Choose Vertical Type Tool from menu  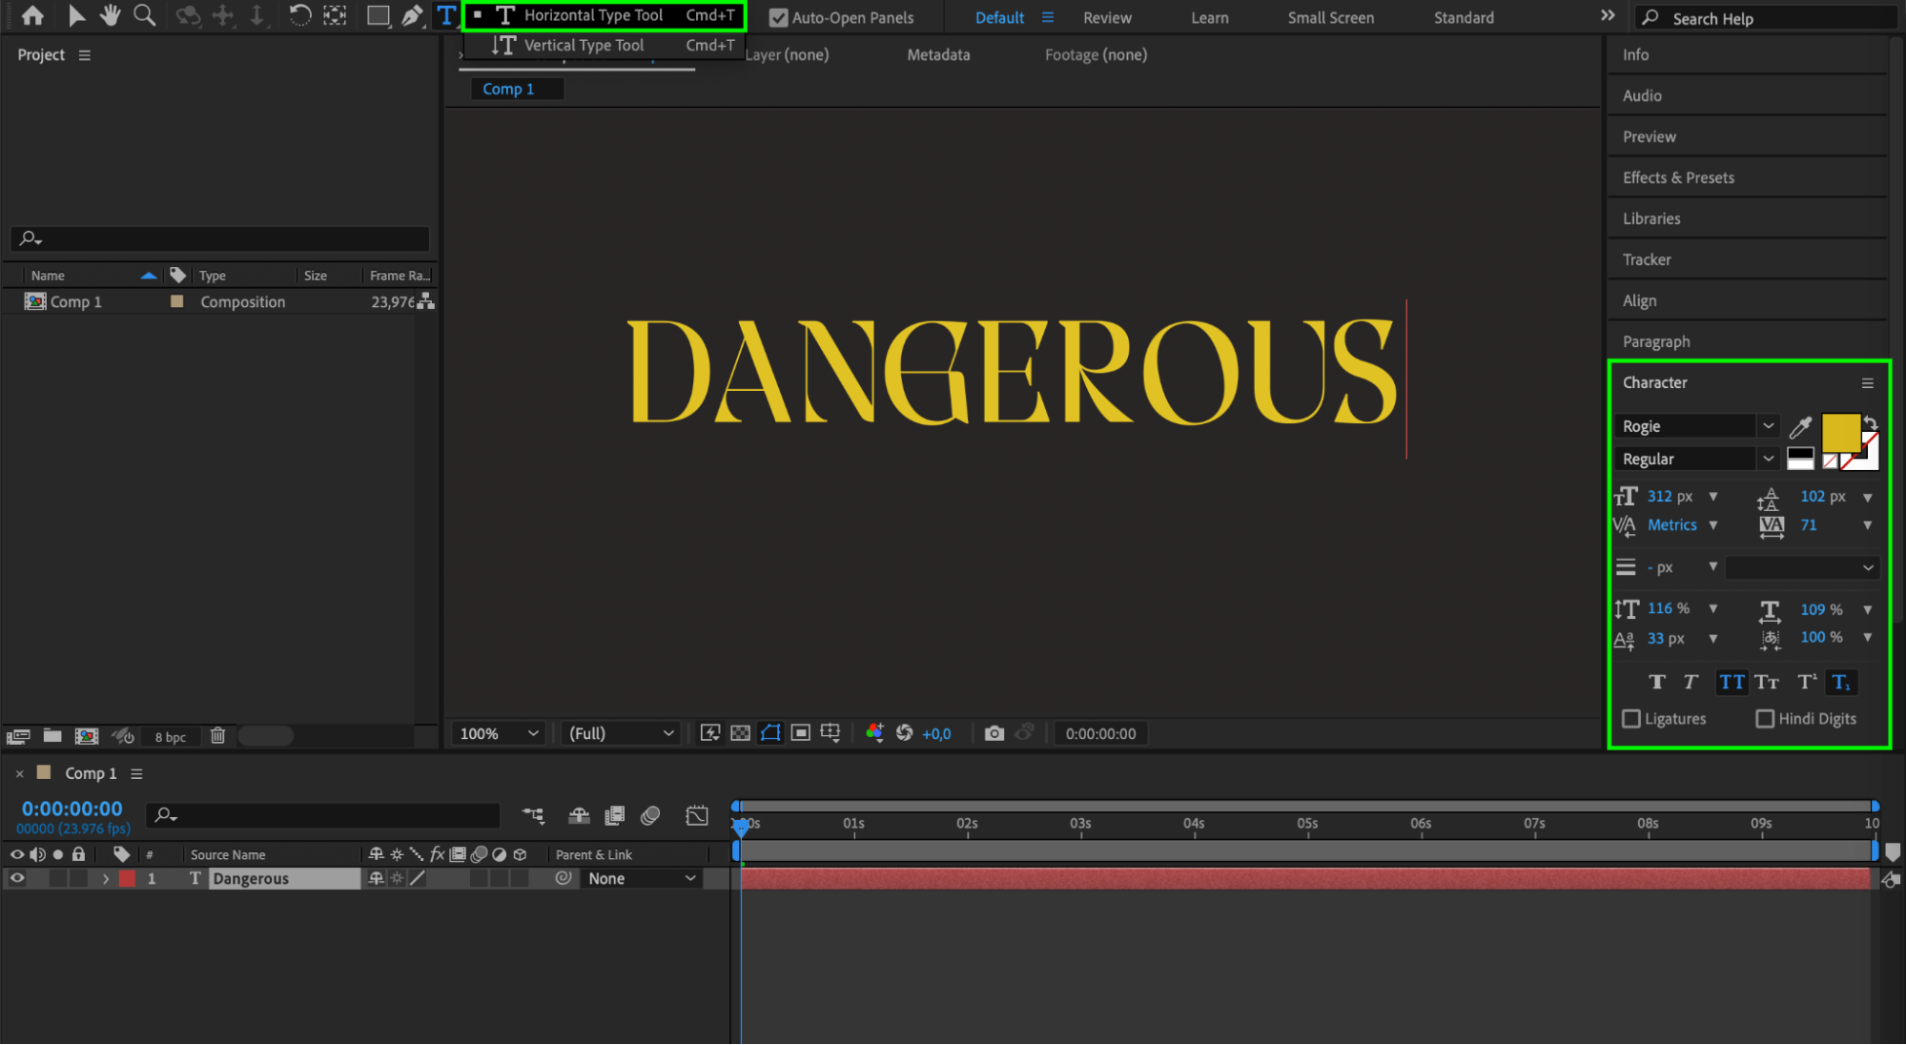pos(584,45)
